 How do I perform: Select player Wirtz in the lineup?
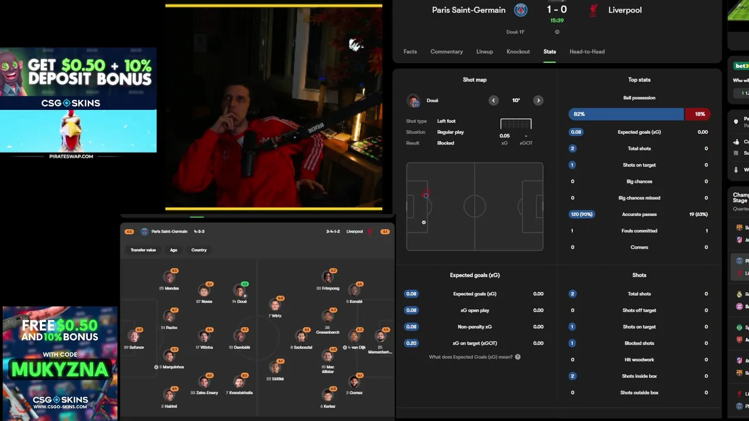[275, 307]
